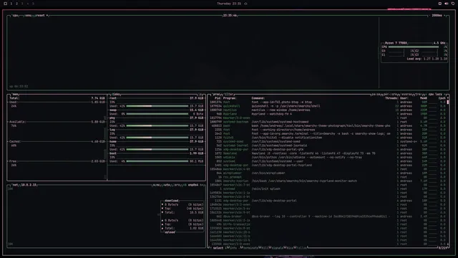Screen dimensions: 458x258
Task: Select the fcitx5 process row
Action: point(328,138)
